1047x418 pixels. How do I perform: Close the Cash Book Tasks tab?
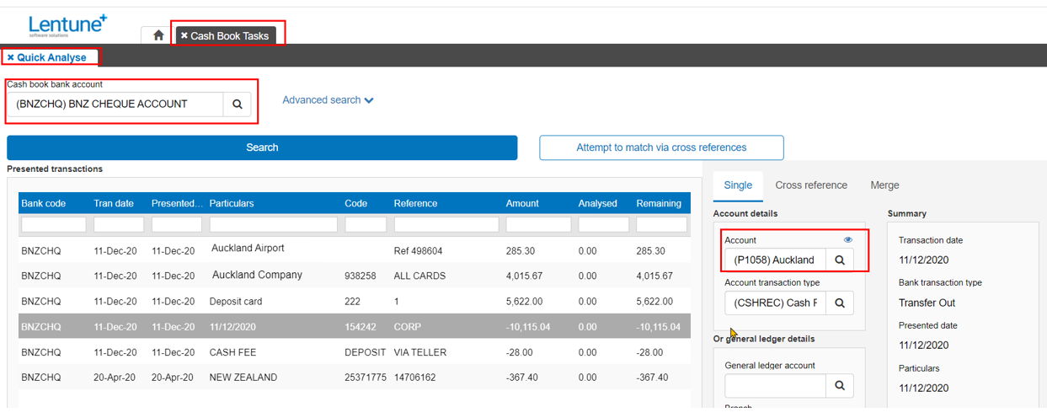point(184,35)
